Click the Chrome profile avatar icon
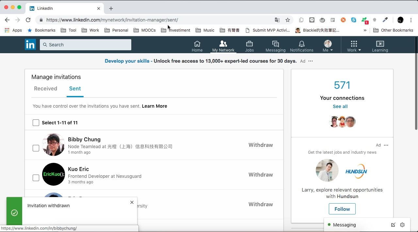This screenshot has height=232, width=418. coord(400,20)
